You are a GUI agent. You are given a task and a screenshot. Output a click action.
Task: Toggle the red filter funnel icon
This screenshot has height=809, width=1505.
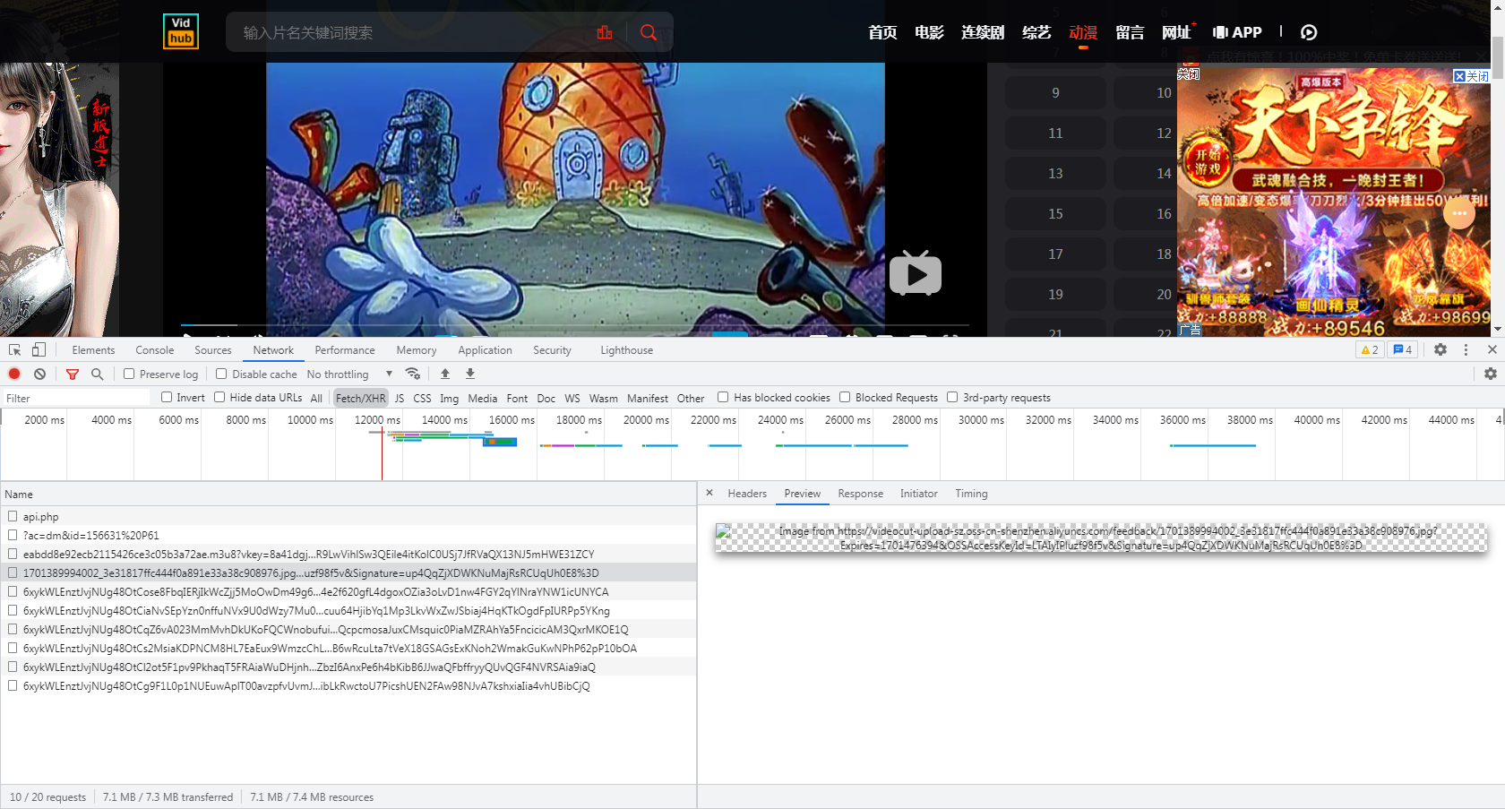(x=73, y=374)
